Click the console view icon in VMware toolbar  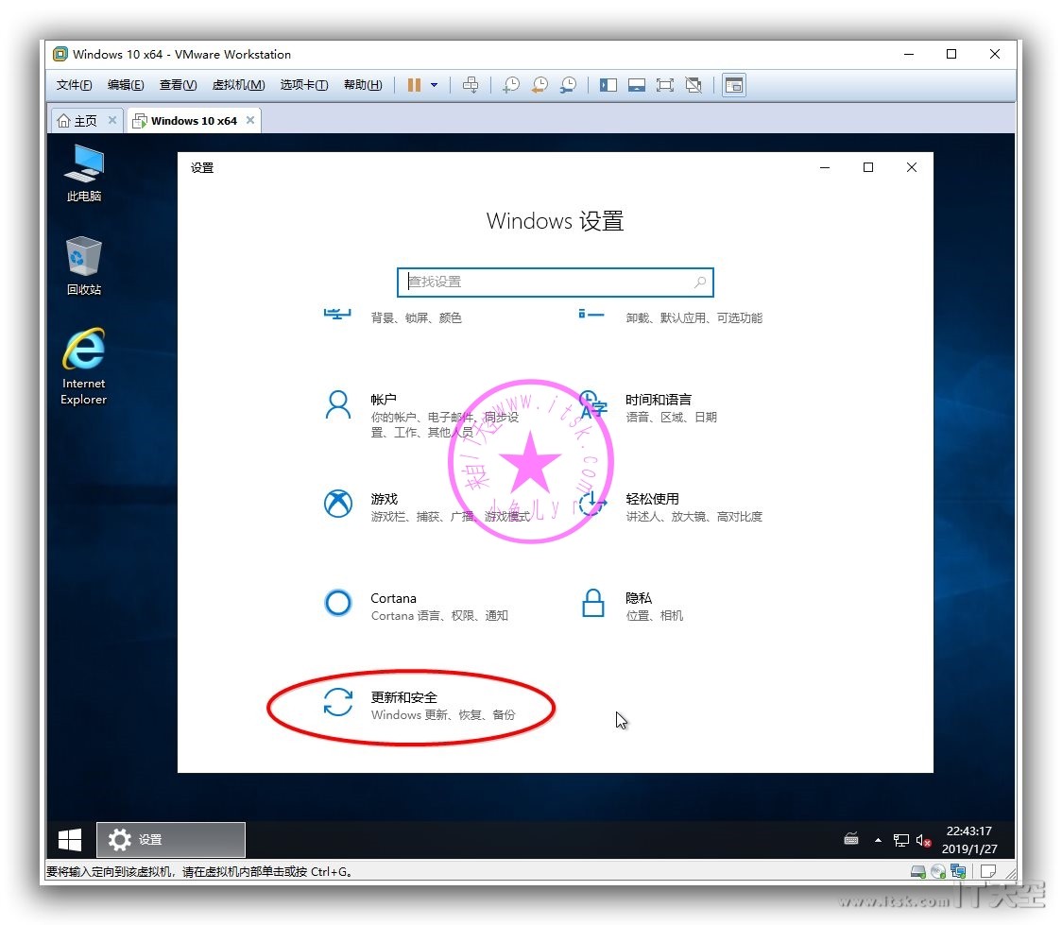click(734, 85)
